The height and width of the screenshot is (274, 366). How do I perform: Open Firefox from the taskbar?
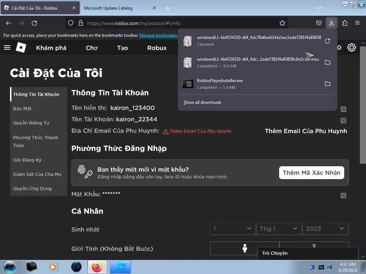tap(97, 267)
